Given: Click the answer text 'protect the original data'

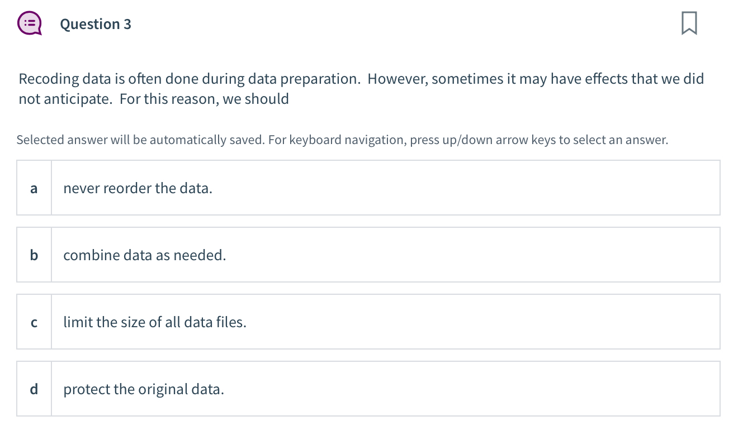Looking at the screenshot, I should tap(143, 389).
